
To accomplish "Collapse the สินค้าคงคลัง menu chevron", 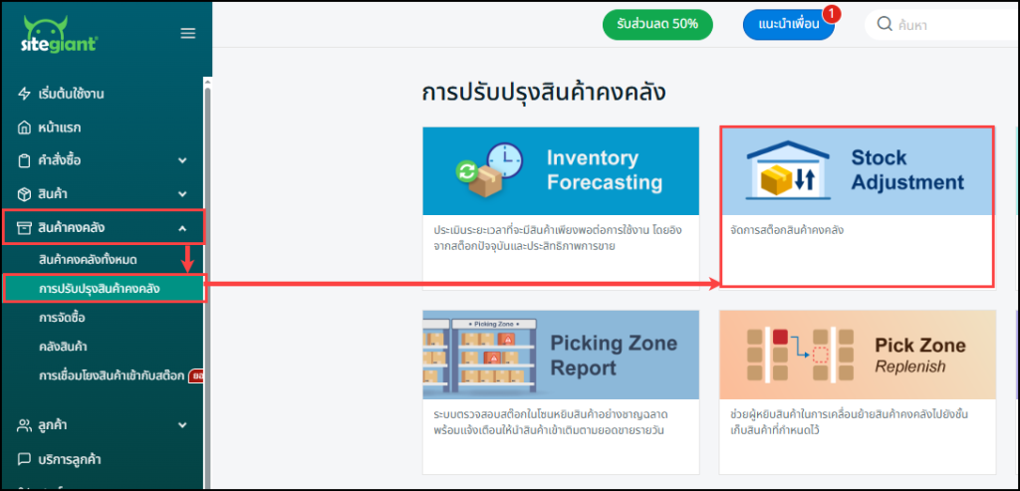I will [182, 228].
